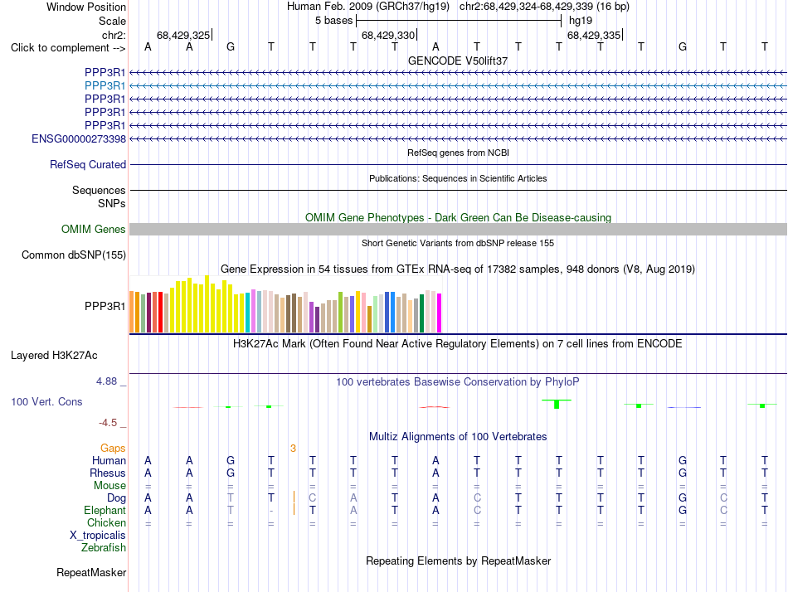The height and width of the screenshot is (592, 788).
Task: Open the ENSG00000273398 gene label
Action: tap(79, 138)
